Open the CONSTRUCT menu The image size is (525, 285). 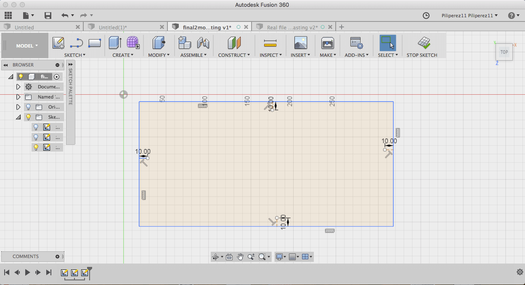tap(234, 55)
